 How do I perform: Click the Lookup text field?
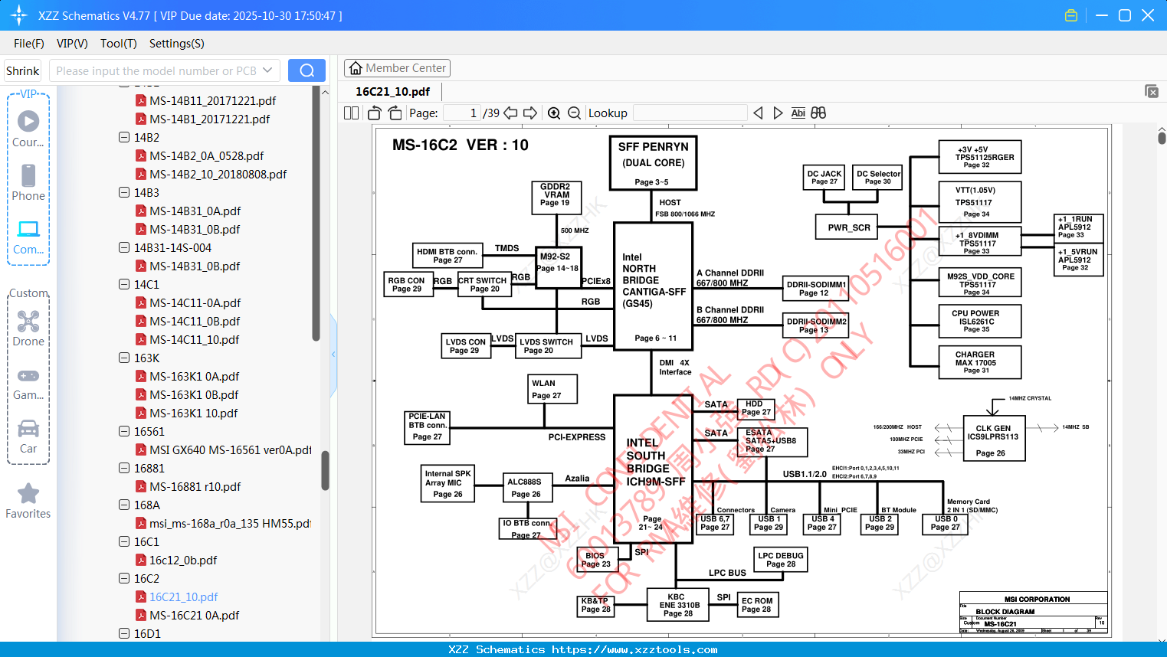pos(690,113)
